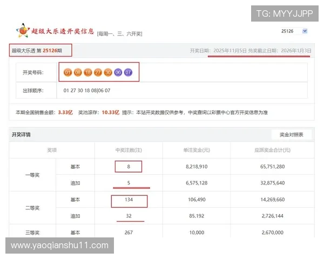Click the total 65,751,280
Viewport: 324px width, 259px height.
[x=272, y=167]
